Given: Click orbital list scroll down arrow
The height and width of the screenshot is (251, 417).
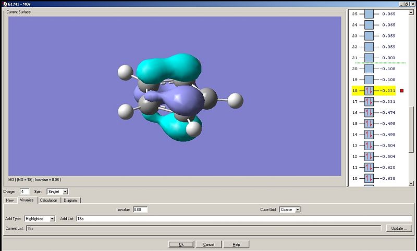Looking at the screenshot, I should (x=411, y=183).
